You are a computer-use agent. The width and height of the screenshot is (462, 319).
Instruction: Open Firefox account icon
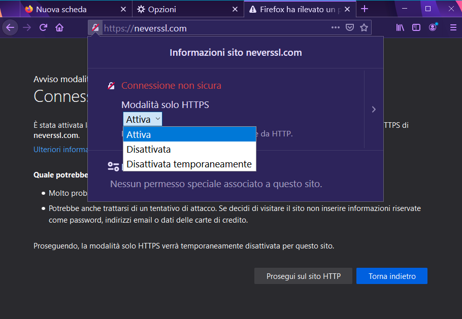[433, 28]
